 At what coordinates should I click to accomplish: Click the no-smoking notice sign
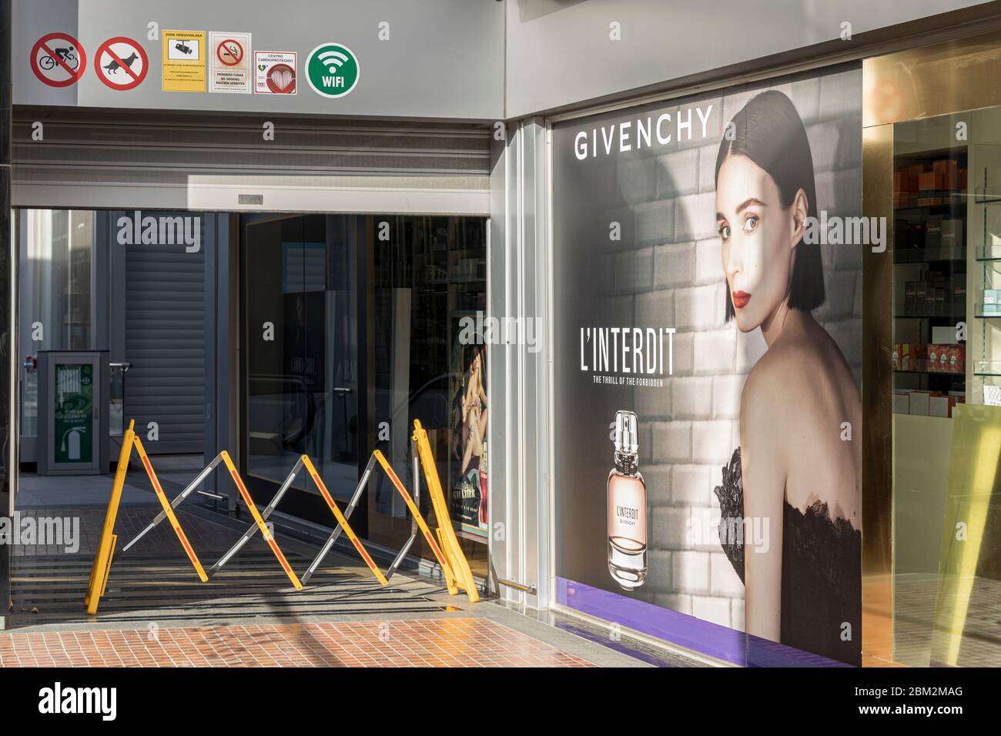pyautogui.click(x=230, y=62)
